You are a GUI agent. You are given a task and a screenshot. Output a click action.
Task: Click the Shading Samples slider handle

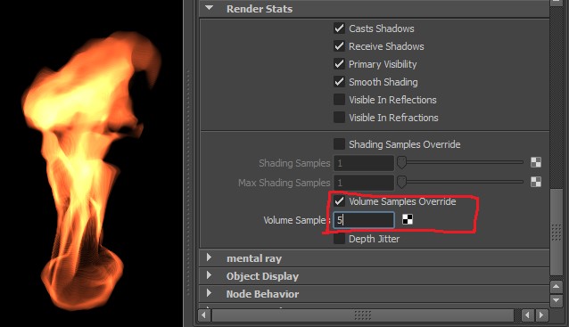[401, 163]
